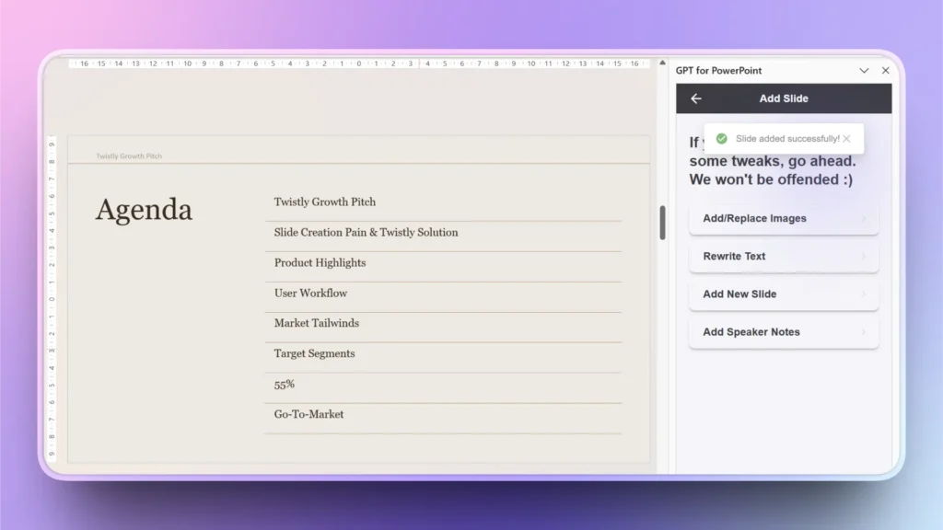Click the arrow on Add Speaker Notes row
The image size is (943, 530).
tap(864, 332)
